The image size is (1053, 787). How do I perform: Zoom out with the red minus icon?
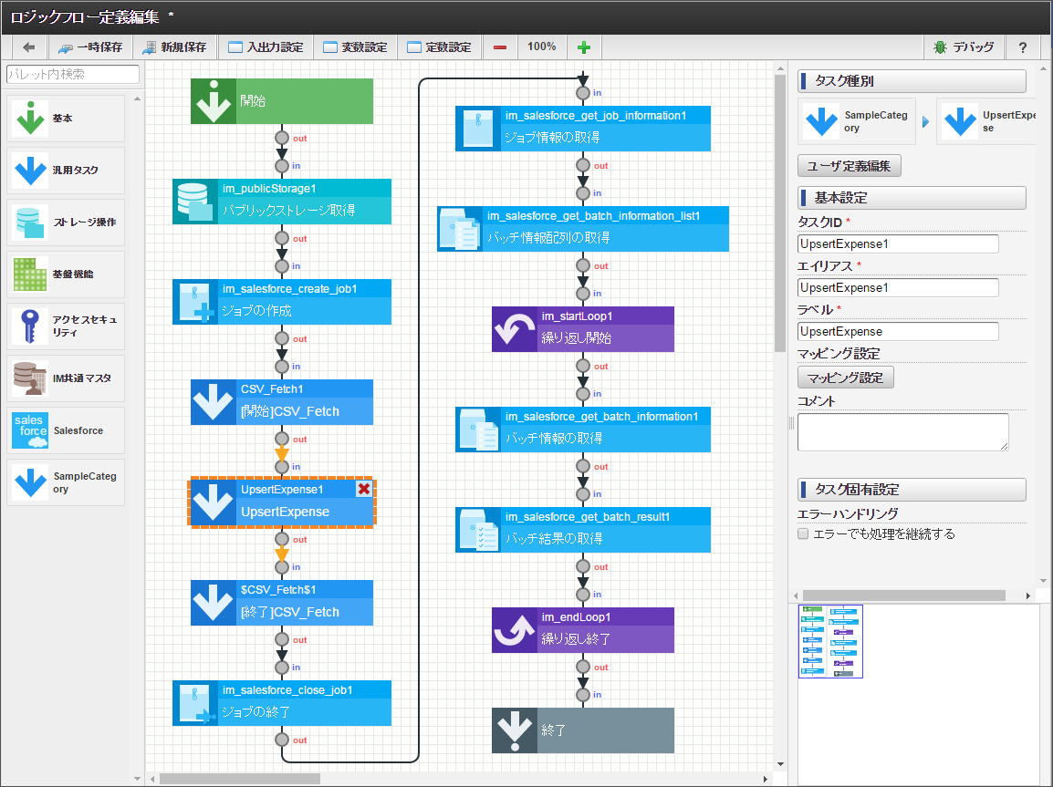[x=500, y=47]
